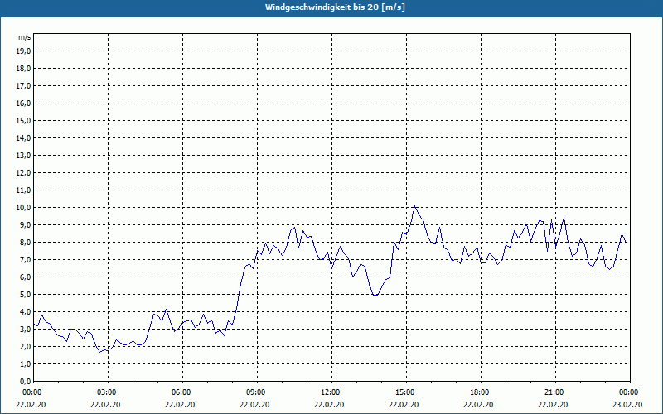
Task: Click the "22.02.20" date under 03:00
Action: point(105,405)
